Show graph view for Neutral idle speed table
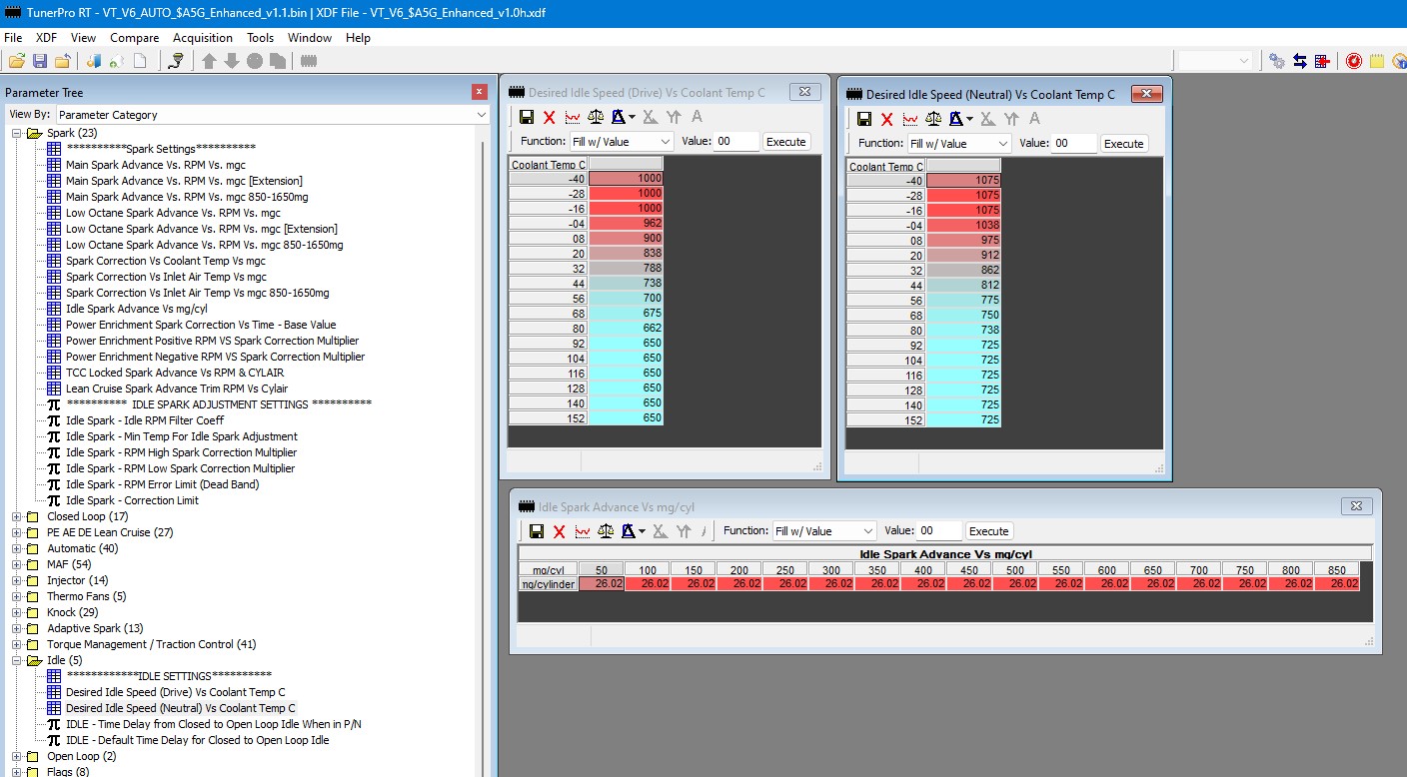The height and width of the screenshot is (777, 1407). [910, 119]
